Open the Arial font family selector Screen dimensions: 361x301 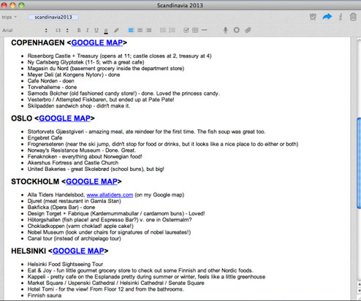24,30
